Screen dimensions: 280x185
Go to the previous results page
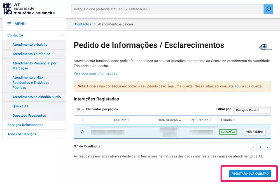(x=253, y=147)
